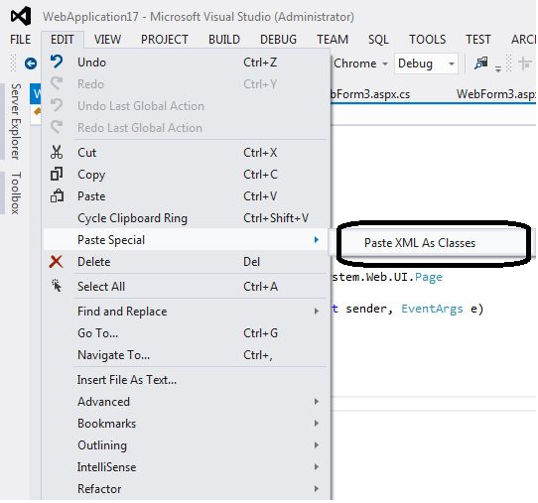Viewport: 538px width, 503px height.
Task: Close the open EDIT menu
Action: (x=63, y=40)
